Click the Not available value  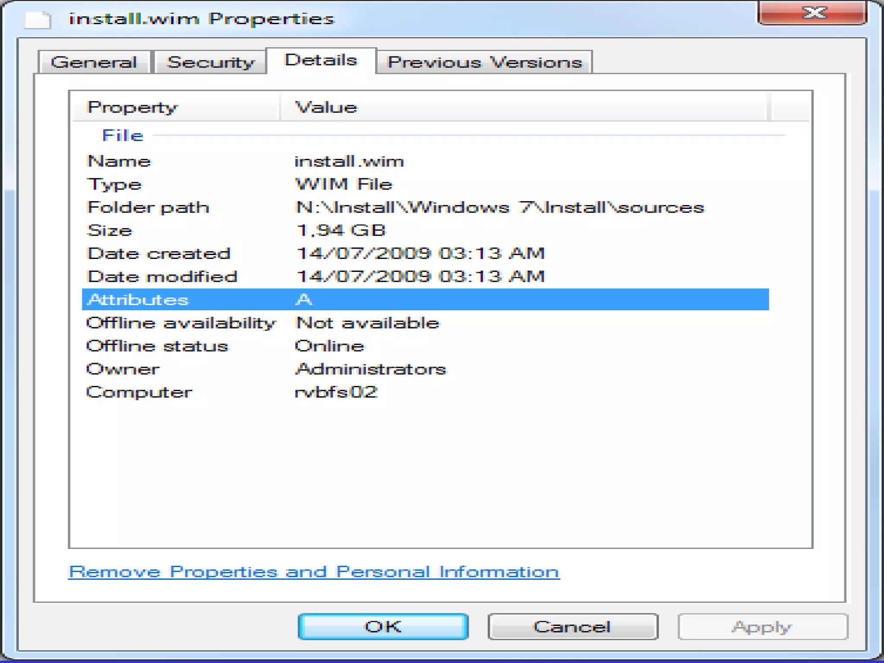point(367,323)
